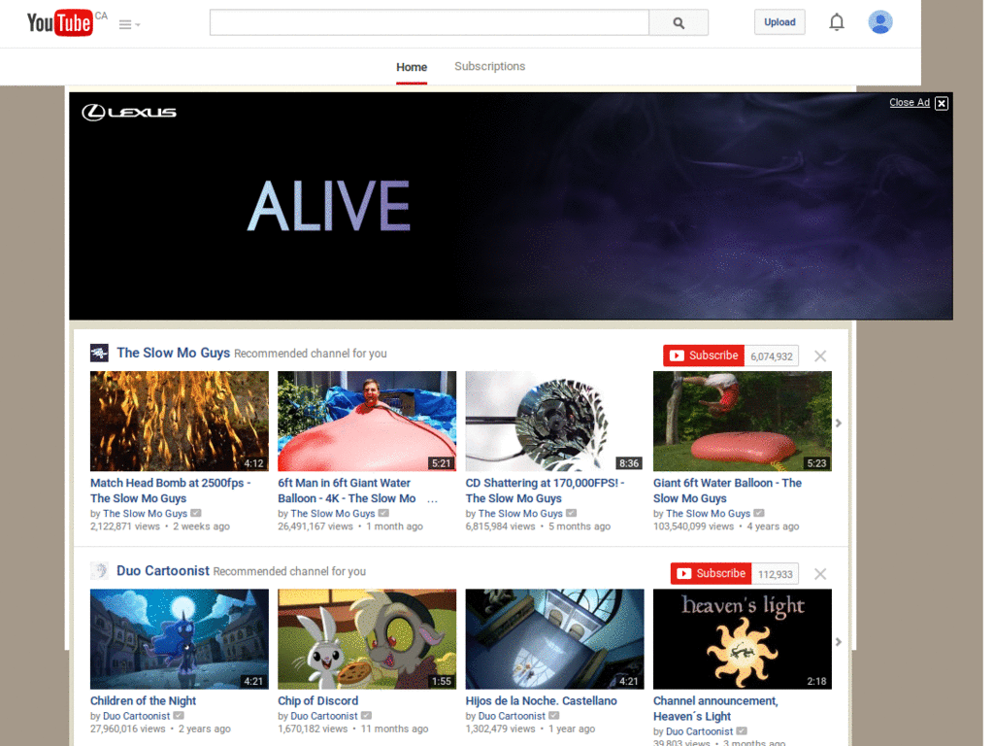This screenshot has height=746, width=994.
Task: Open Duo Cartoonist channel avatar
Action: click(x=99, y=570)
